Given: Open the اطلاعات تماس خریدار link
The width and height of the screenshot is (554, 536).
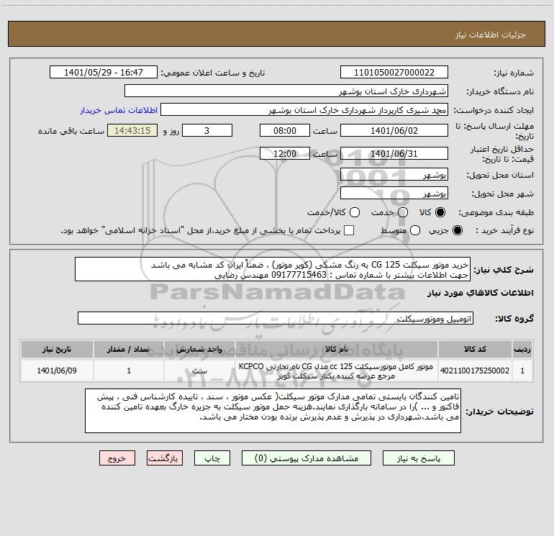Looking at the screenshot, I should (x=119, y=110).
